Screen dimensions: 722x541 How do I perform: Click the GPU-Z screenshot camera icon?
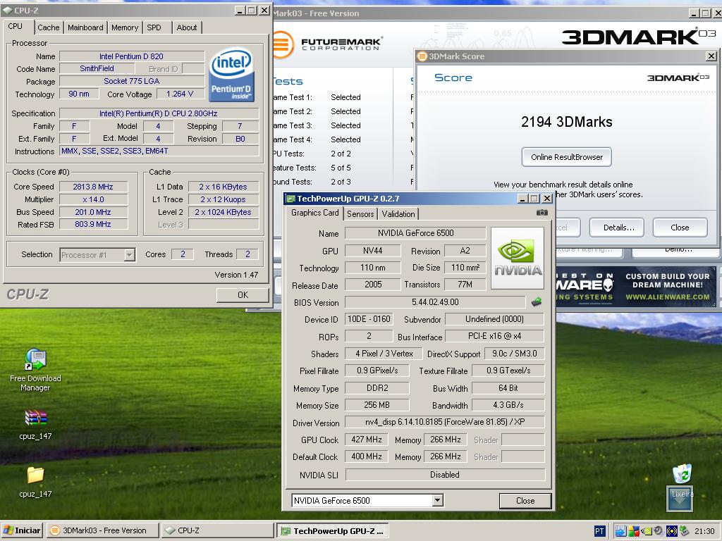(x=542, y=213)
